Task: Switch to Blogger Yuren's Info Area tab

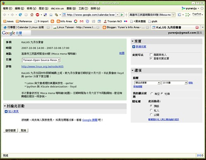Action: click(x=126, y=27)
